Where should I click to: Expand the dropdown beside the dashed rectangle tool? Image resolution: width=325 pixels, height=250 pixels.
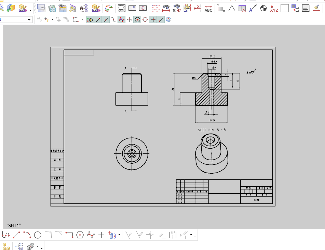click(x=82, y=20)
